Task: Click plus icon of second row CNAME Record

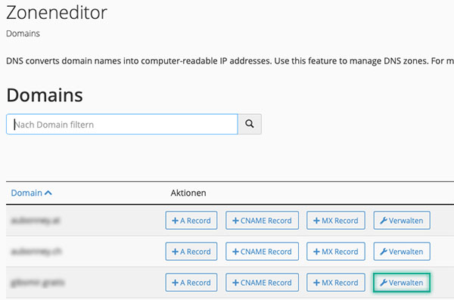Action: point(235,252)
